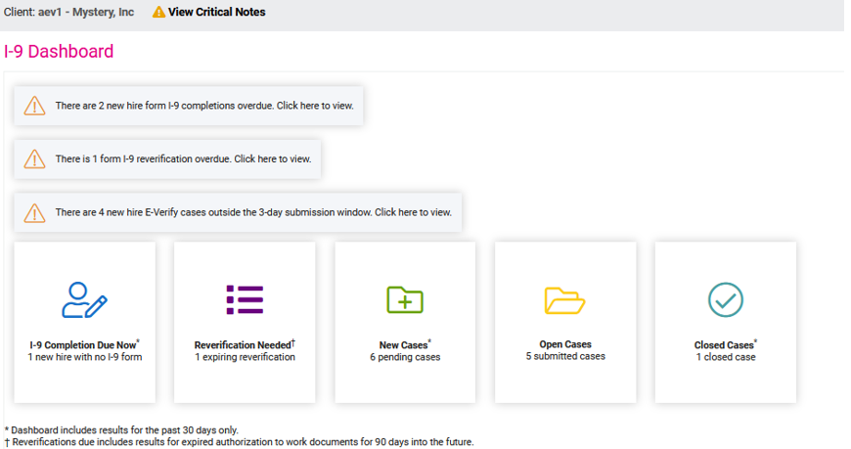Open Reverification Needed title

coord(245,344)
